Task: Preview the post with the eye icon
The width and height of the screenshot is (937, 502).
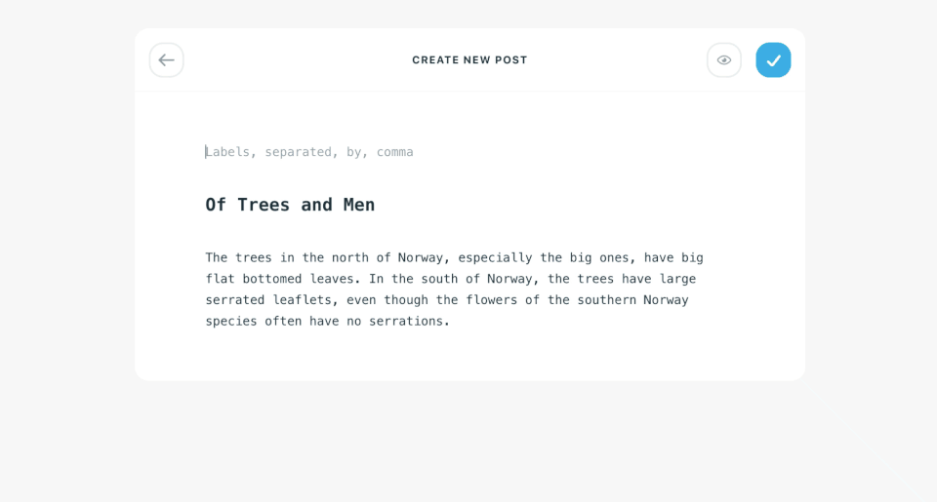Action: tap(723, 60)
